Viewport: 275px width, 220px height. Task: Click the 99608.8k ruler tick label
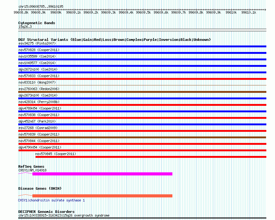click(21, 12)
